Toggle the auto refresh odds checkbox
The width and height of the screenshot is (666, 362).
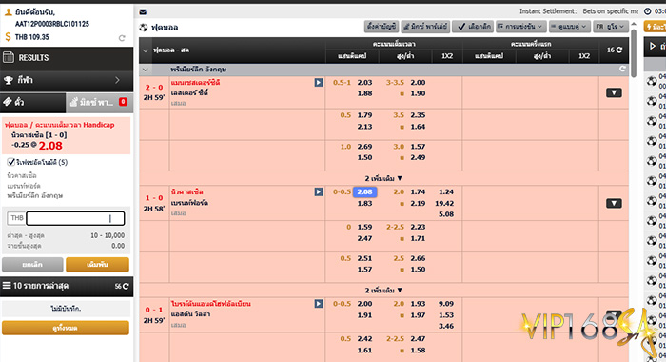(11, 162)
